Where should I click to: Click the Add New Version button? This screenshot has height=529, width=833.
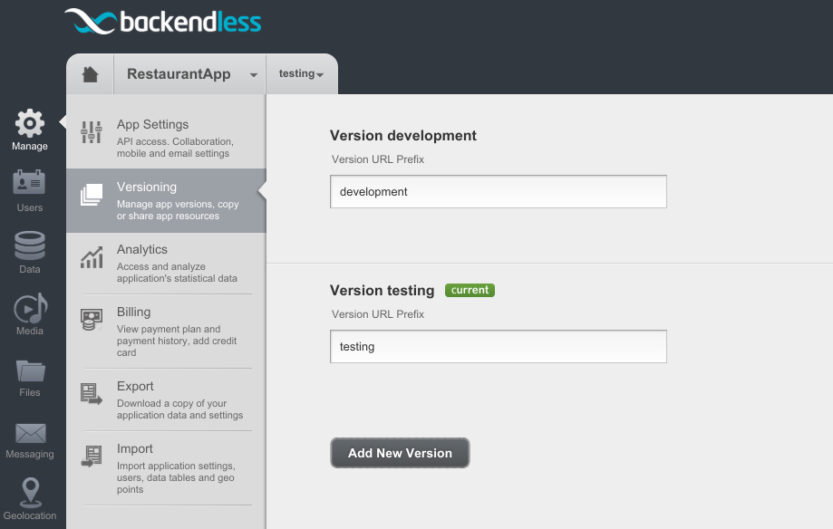click(x=400, y=453)
